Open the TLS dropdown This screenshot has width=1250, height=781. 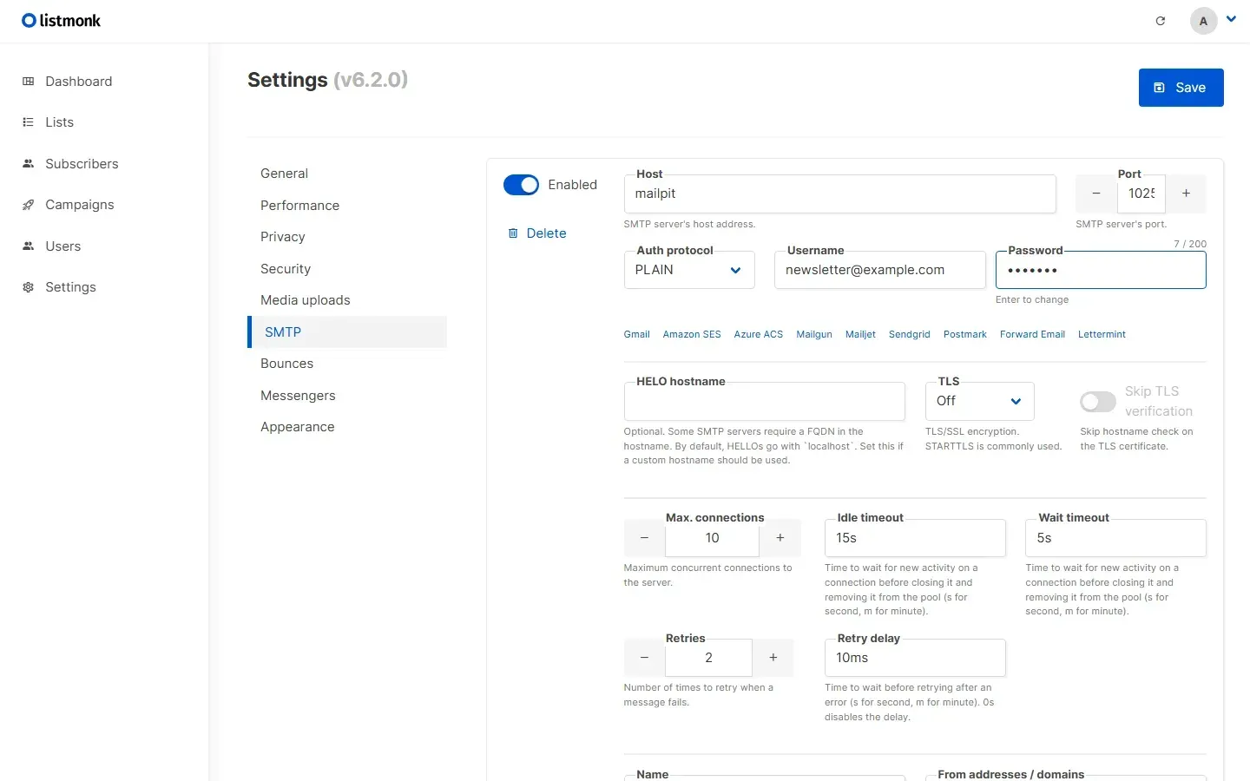coord(979,401)
